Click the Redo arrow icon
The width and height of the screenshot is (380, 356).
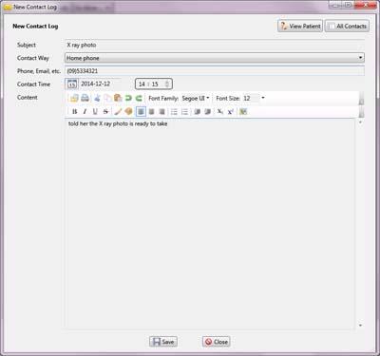pos(139,99)
